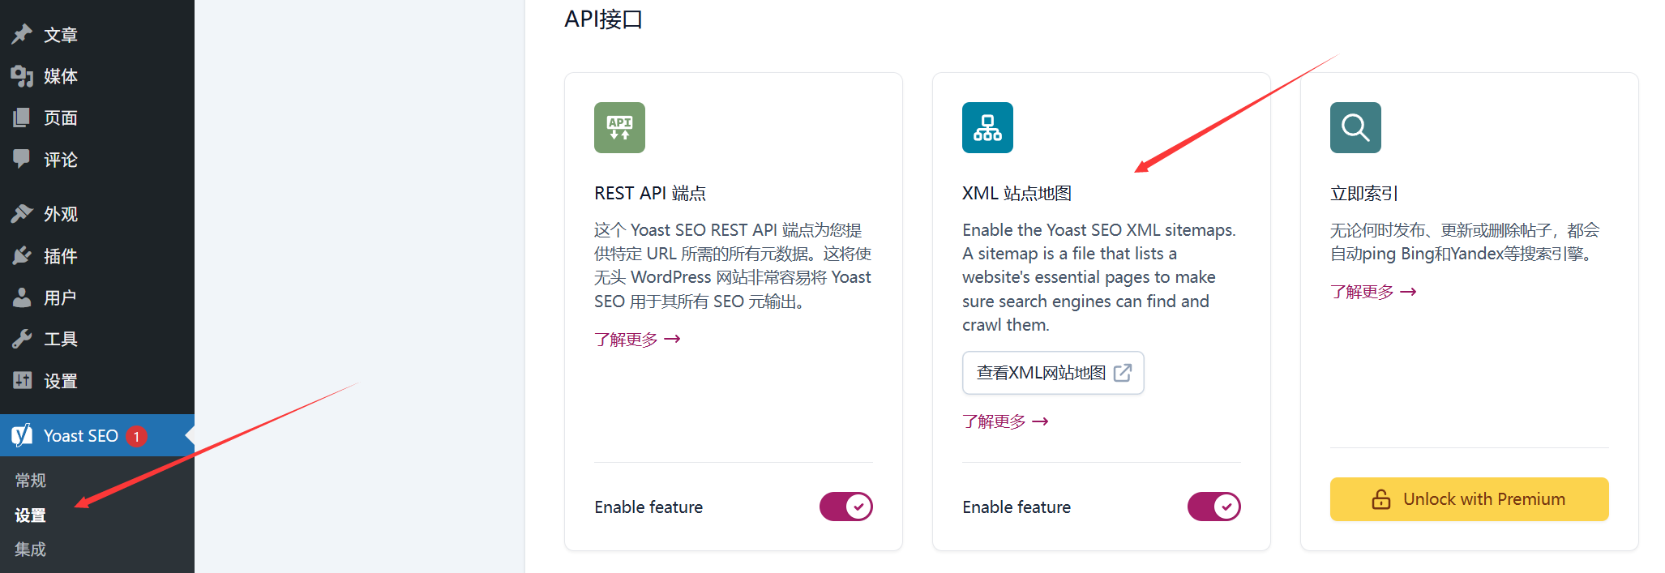
Task: Click the Enable feature label on REST API card
Action: click(648, 507)
